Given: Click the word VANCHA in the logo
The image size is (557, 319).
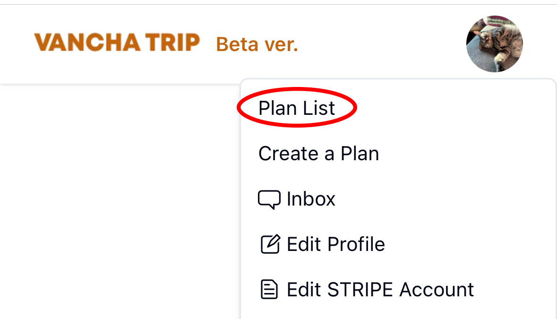Looking at the screenshot, I should [x=87, y=43].
